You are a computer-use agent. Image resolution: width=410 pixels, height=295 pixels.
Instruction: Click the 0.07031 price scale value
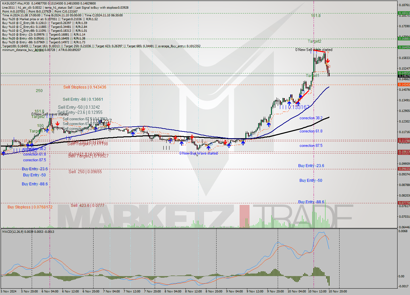point(404,216)
